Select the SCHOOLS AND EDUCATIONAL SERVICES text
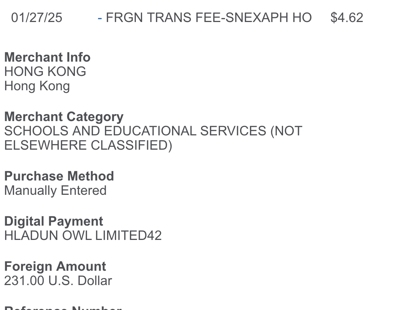Screen dimensions: 413x310 pyautogui.click(x=135, y=131)
